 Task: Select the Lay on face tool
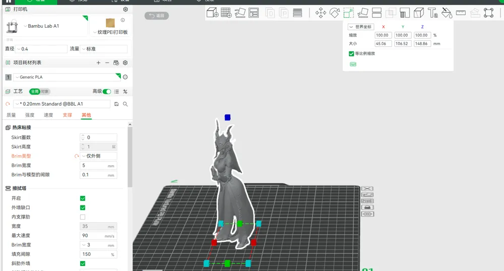tap(362, 13)
